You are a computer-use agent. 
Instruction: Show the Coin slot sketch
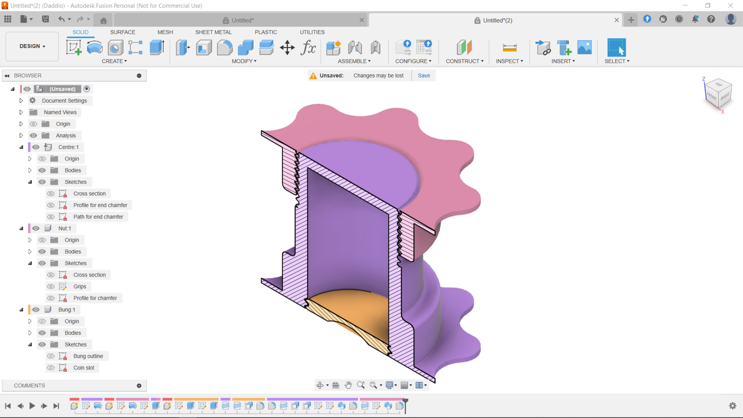coord(51,368)
